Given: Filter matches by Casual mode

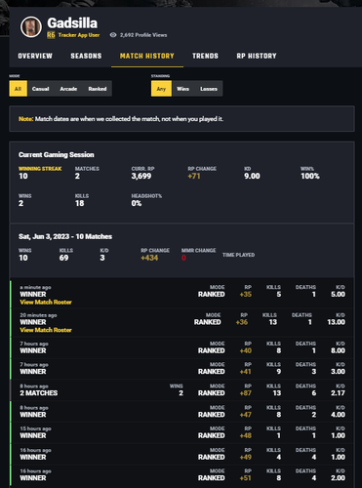Looking at the screenshot, I should 41,89.
